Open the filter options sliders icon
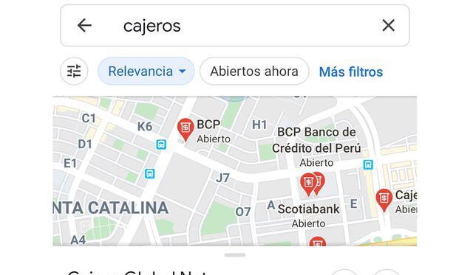473x275 pixels. point(74,72)
